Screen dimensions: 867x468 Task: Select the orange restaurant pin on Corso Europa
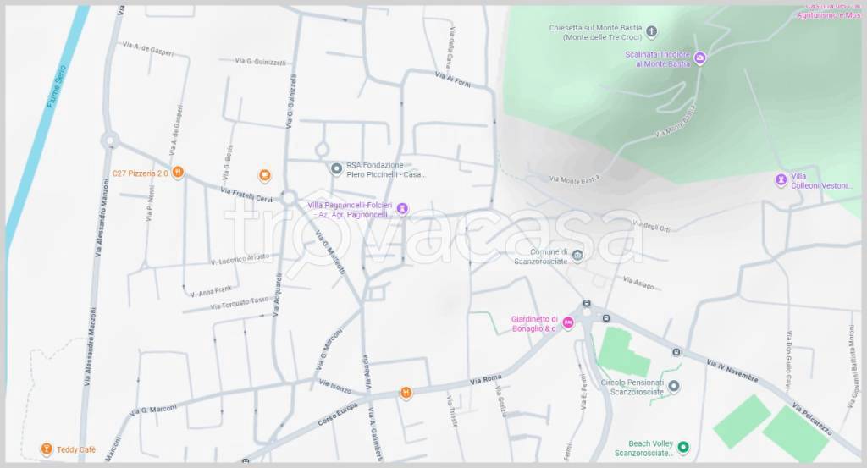(x=406, y=393)
